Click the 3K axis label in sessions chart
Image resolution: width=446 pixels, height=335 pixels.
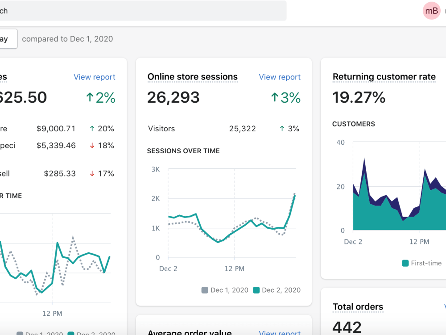pyautogui.click(x=156, y=169)
